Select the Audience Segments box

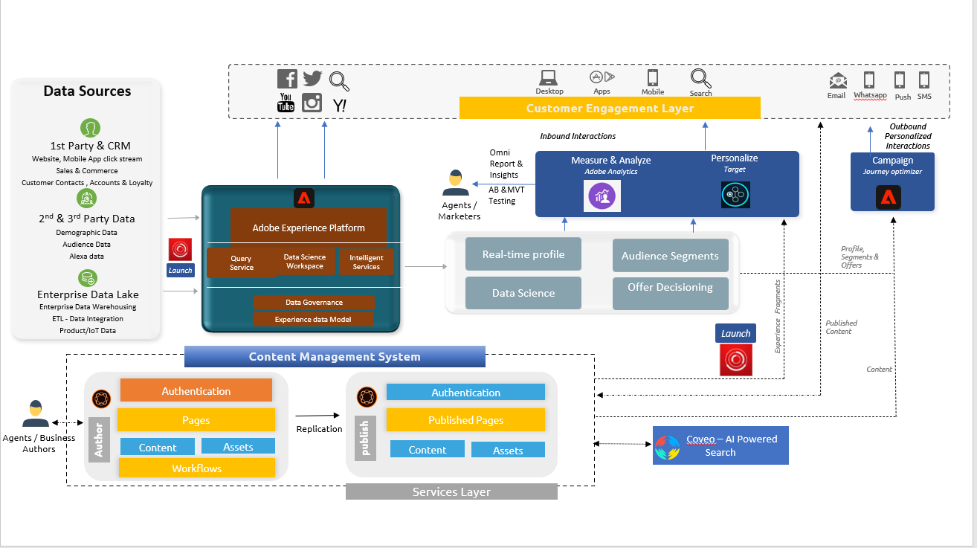(x=670, y=256)
